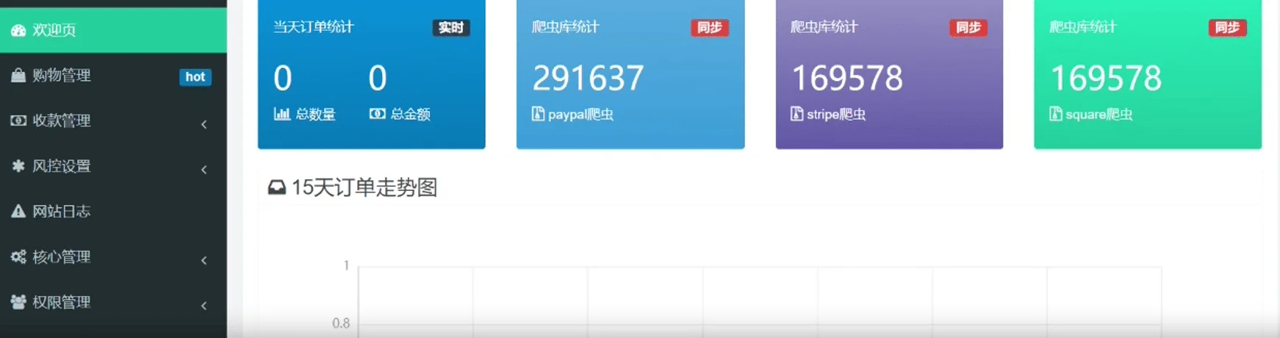Screen dimensions: 1280x338
Task: Open 网站日志 in the sidebar
Action: pos(113,212)
